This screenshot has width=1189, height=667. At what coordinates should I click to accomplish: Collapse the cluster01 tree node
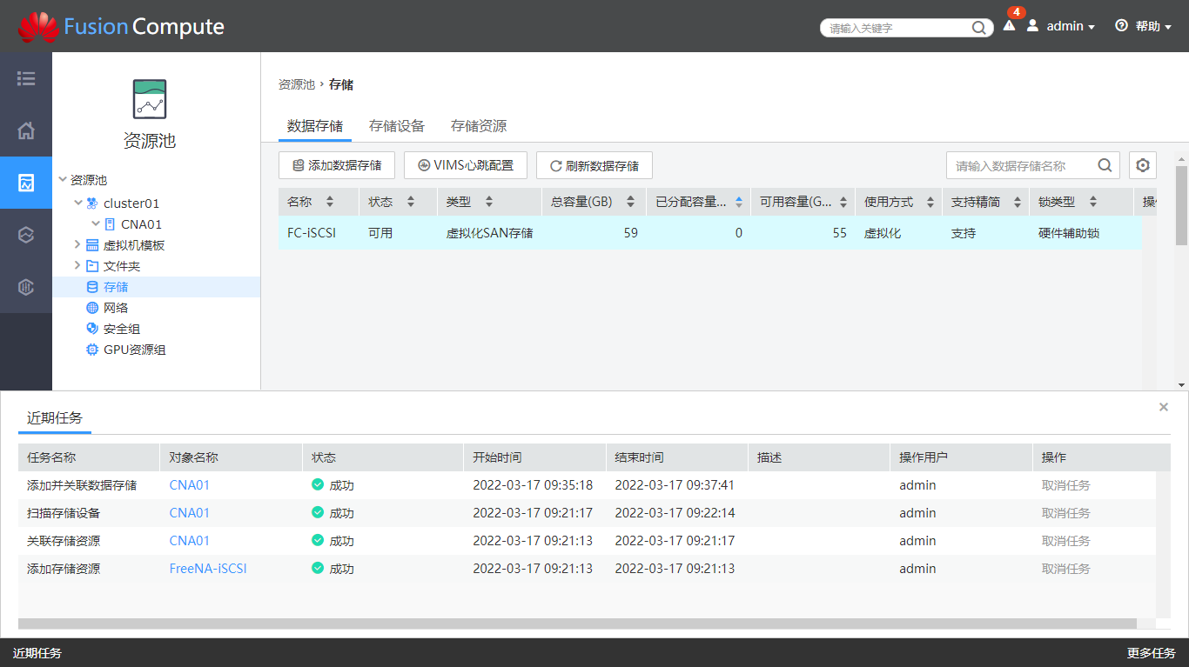(78, 203)
